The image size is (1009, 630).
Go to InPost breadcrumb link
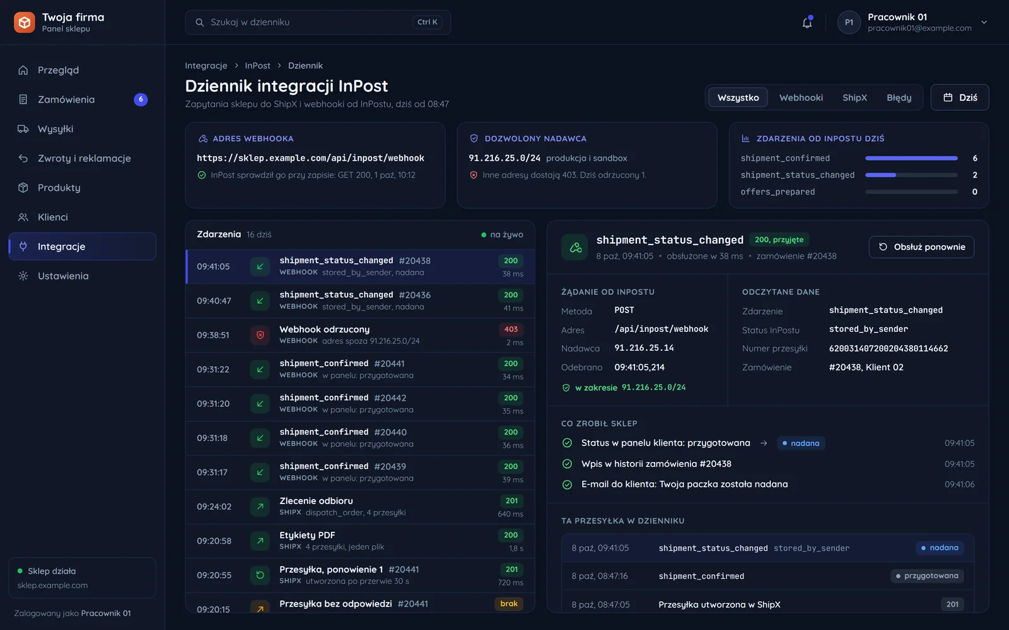257,66
